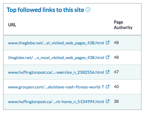Select value 48 in second theglobe.net row
This screenshot has height=113, width=144.
(116, 57)
